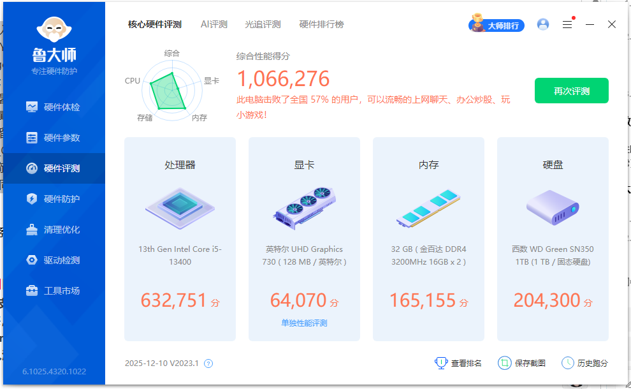631x389 pixels.
Task: Click the help question mark beside the version number
Action: pyautogui.click(x=207, y=363)
